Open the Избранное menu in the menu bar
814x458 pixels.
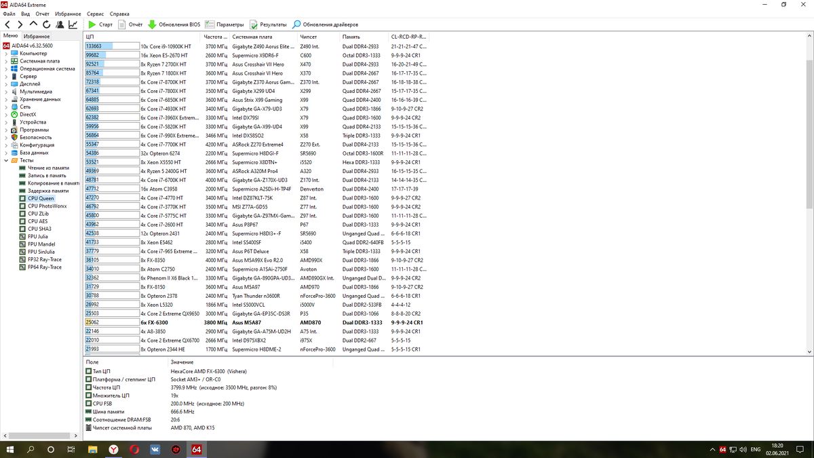click(69, 14)
